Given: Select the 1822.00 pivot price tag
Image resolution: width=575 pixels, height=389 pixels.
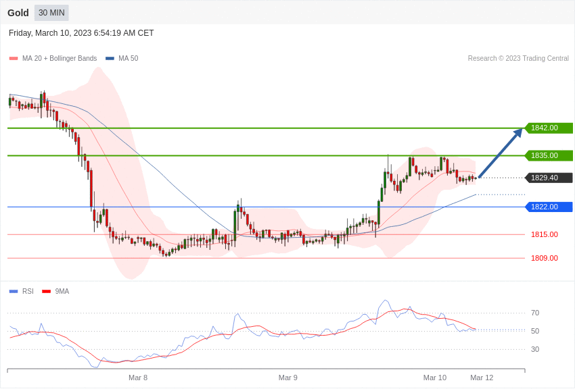Looking at the screenshot, I should 549,207.
